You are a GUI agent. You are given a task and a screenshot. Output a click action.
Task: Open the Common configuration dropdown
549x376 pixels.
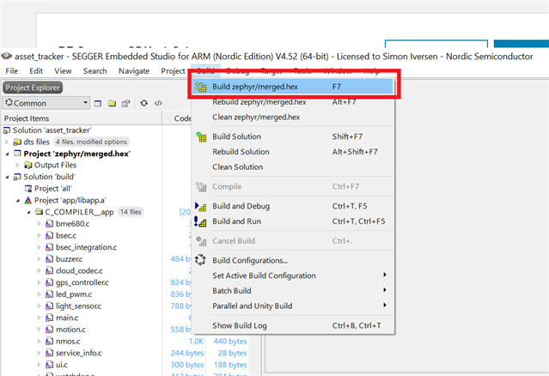pos(46,103)
